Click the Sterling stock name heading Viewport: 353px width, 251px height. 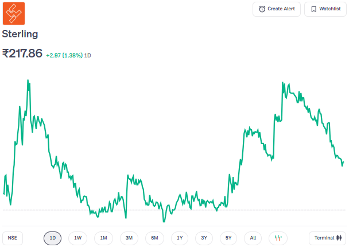click(20, 34)
